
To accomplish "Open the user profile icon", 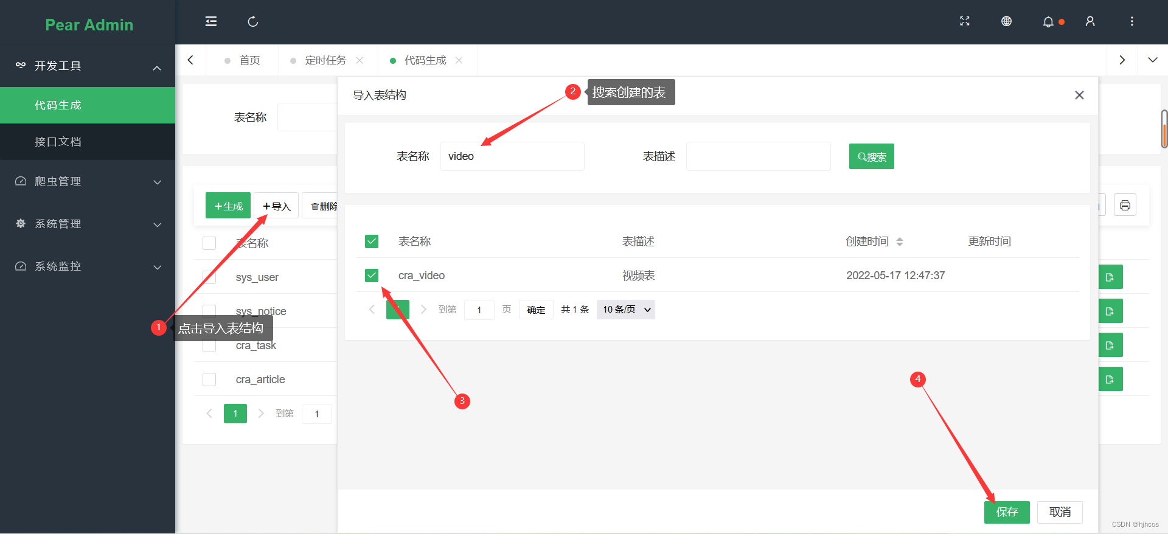I will coord(1090,21).
